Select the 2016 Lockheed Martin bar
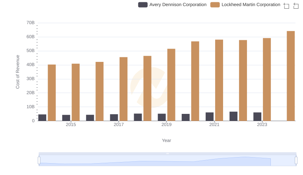 (100, 91)
